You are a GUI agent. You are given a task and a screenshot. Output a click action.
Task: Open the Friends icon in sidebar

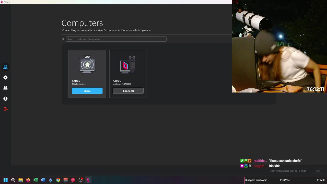pos(5,88)
